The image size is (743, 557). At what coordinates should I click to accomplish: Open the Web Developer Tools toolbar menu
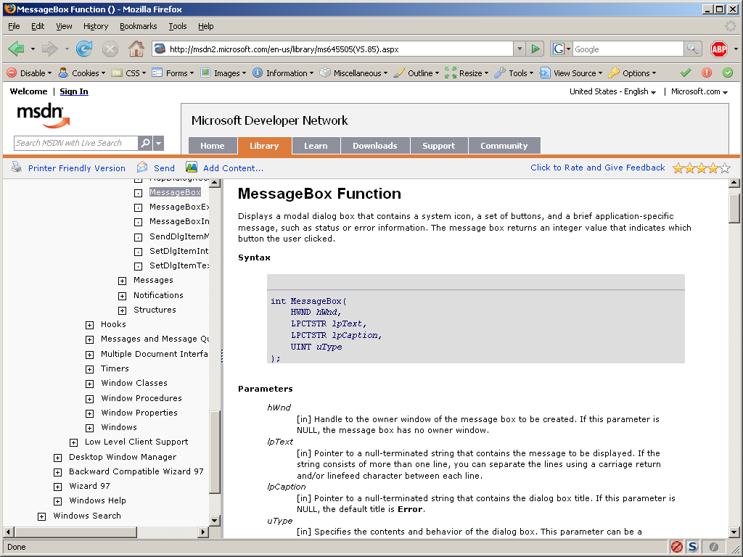click(514, 73)
